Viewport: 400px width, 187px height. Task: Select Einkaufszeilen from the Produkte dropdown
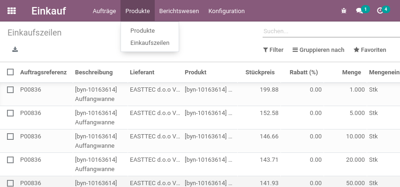click(150, 43)
